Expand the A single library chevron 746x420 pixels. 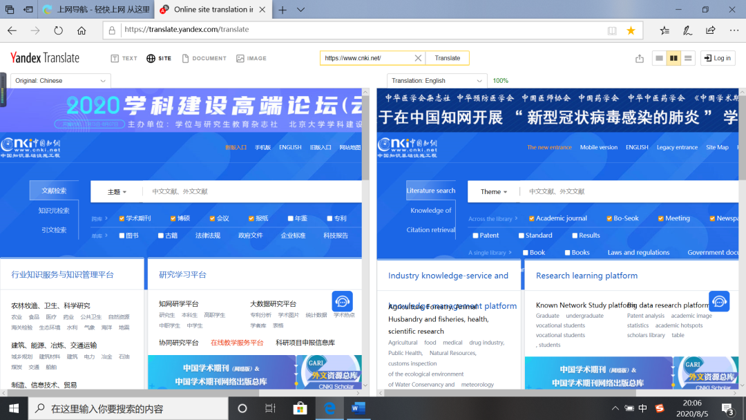[x=510, y=253]
